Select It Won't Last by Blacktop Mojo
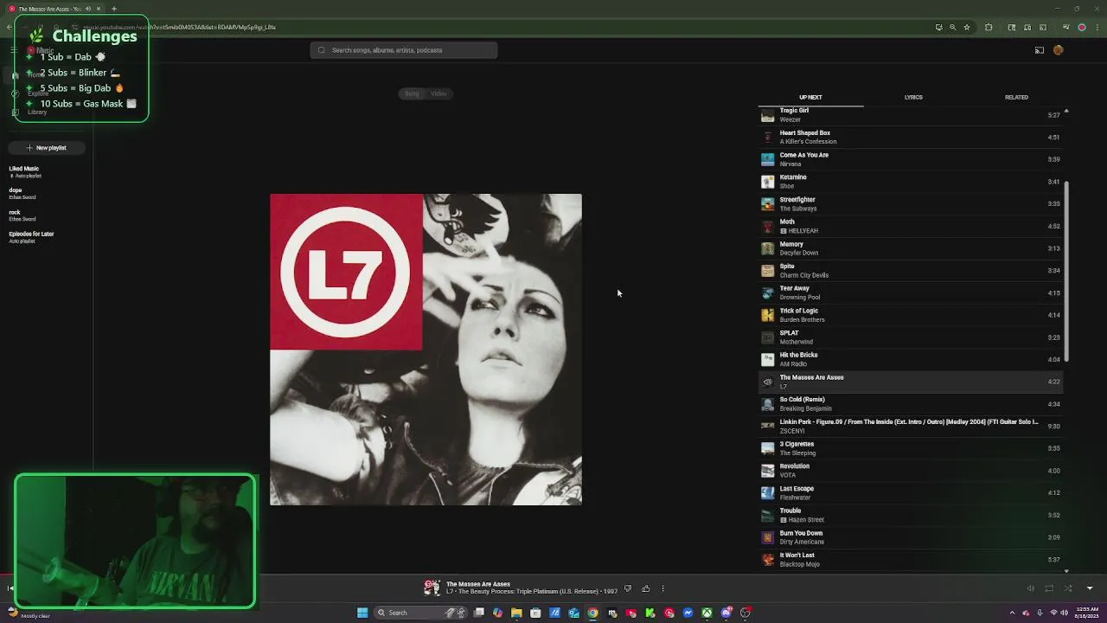Screen dimensions: 1107x623 pyautogui.click(x=910, y=559)
